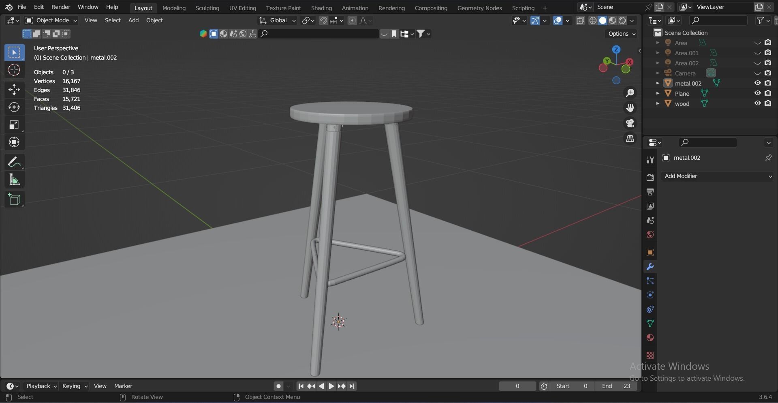Jump to the start frame

click(x=301, y=386)
